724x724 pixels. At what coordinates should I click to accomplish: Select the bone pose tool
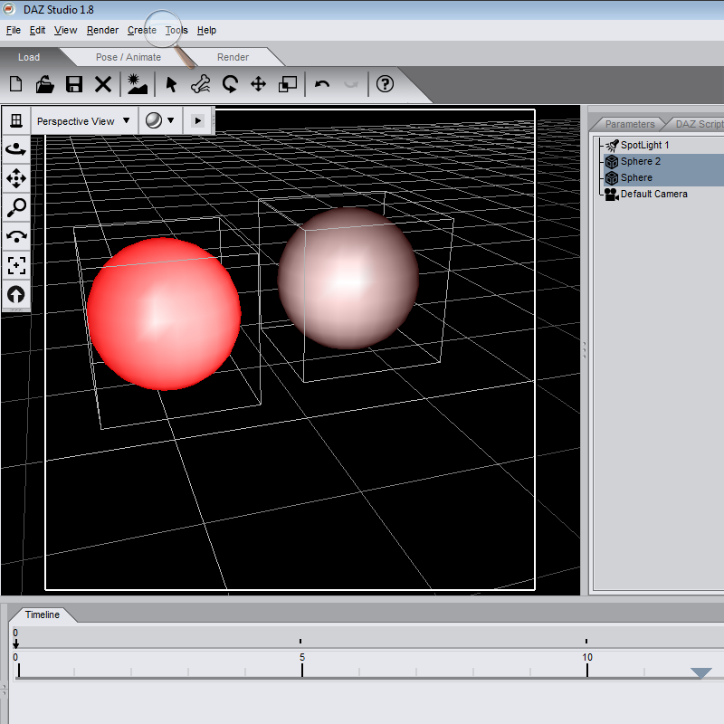200,84
